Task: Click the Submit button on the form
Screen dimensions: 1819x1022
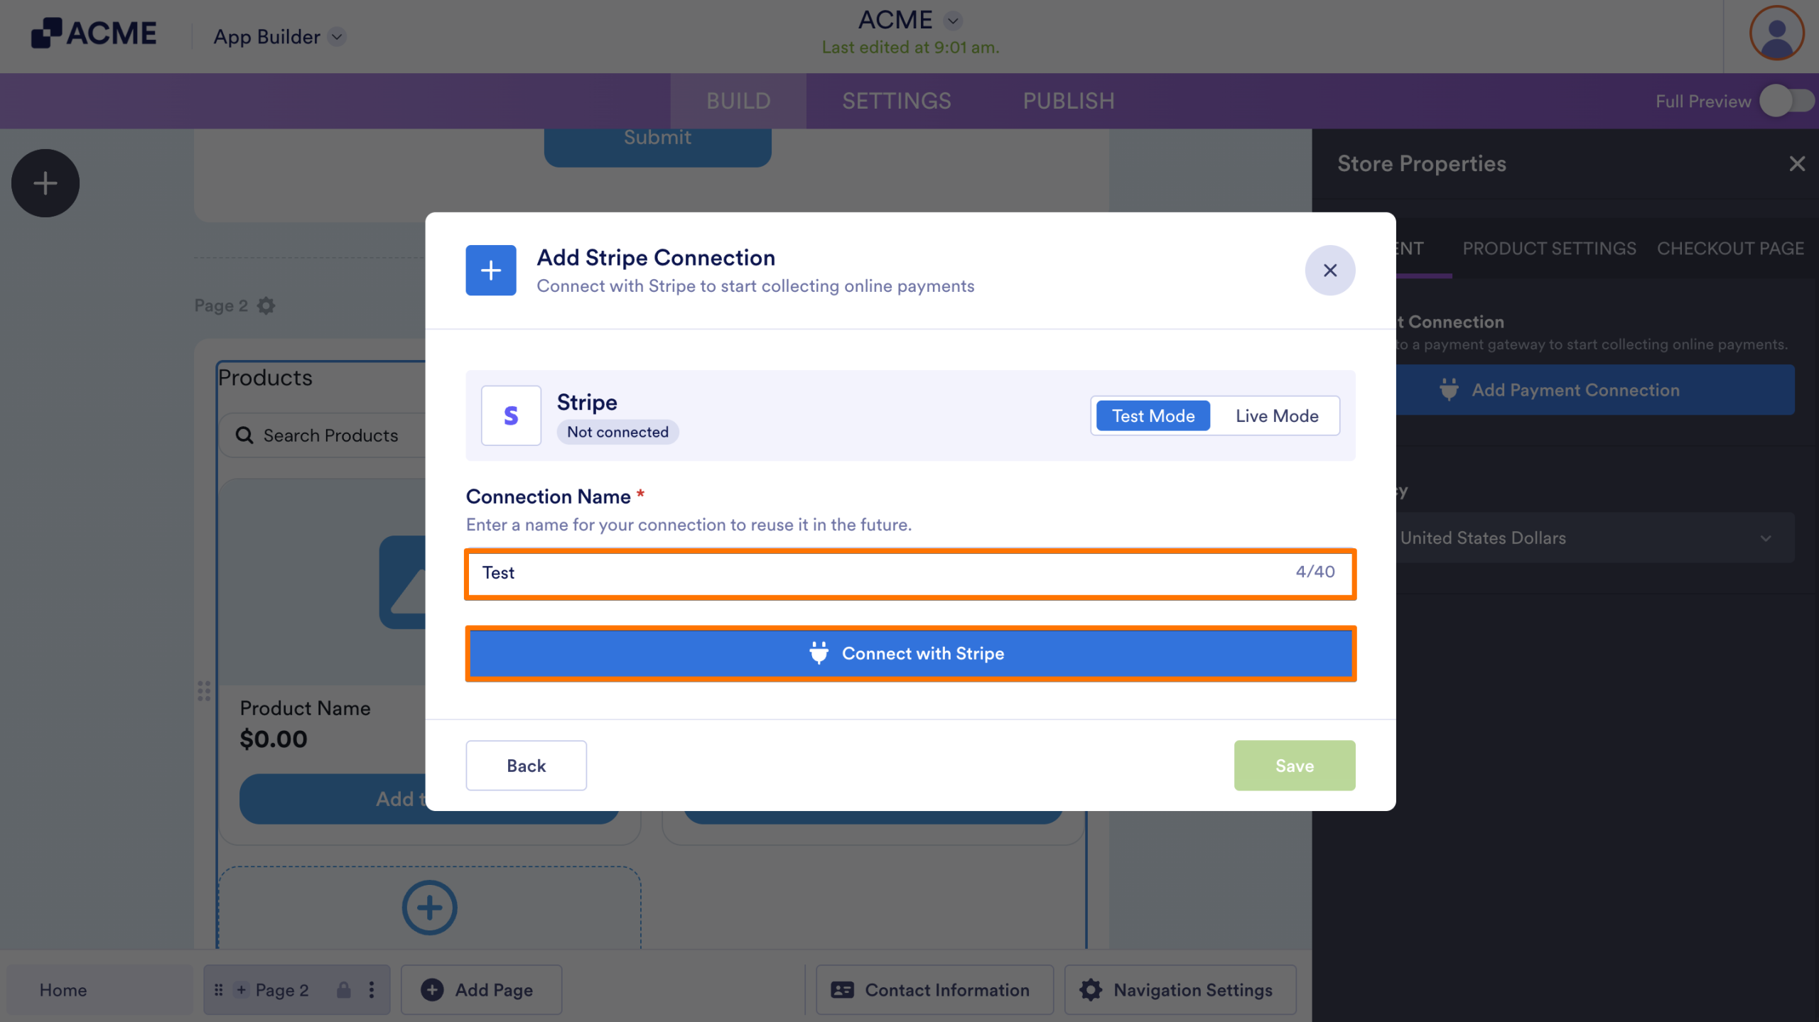Action: (657, 147)
